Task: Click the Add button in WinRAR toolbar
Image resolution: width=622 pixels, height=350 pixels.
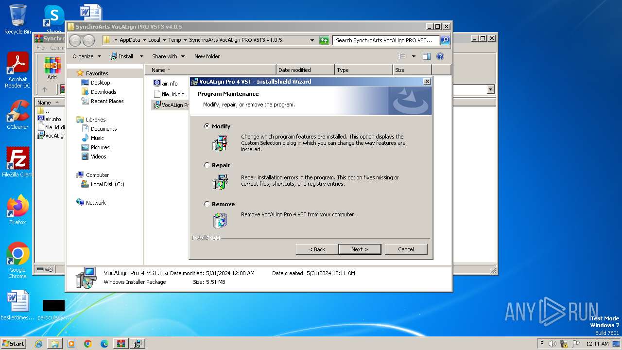Action: 52,69
